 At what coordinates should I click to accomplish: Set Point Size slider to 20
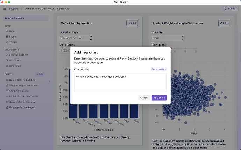tap(196, 48)
